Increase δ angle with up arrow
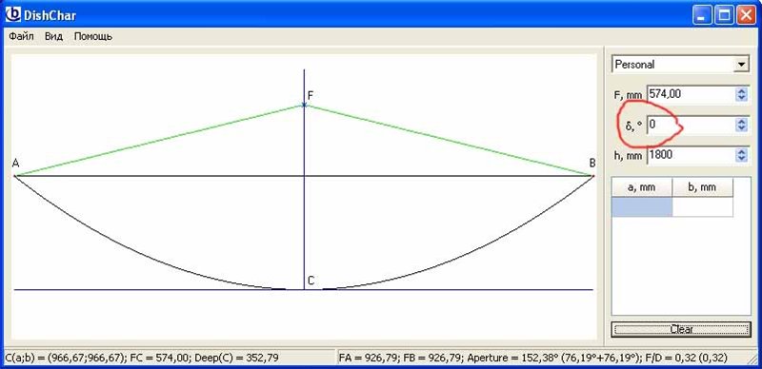This screenshot has width=762, height=369. pos(741,122)
